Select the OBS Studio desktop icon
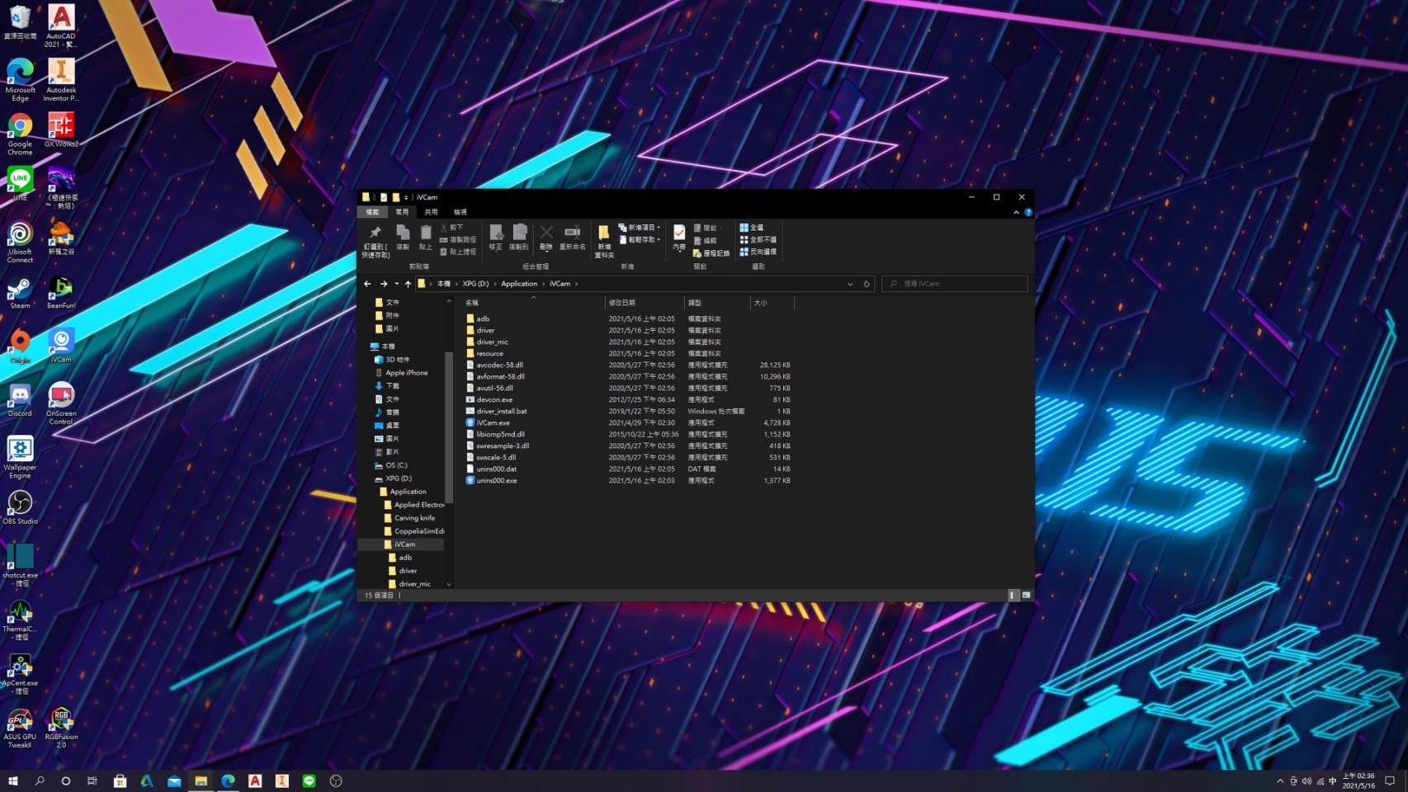 coord(20,507)
